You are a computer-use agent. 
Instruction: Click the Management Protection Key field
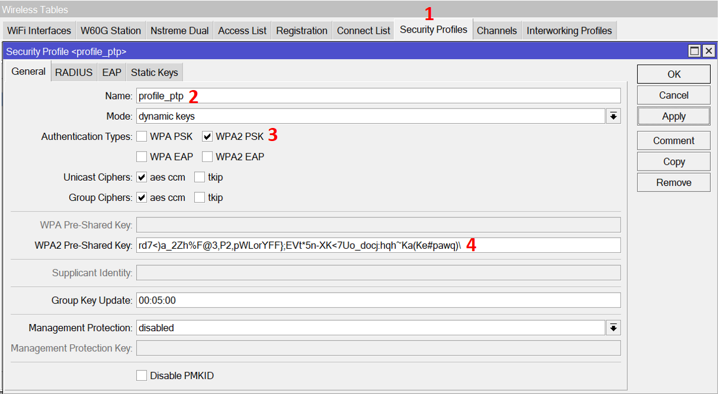click(x=378, y=348)
